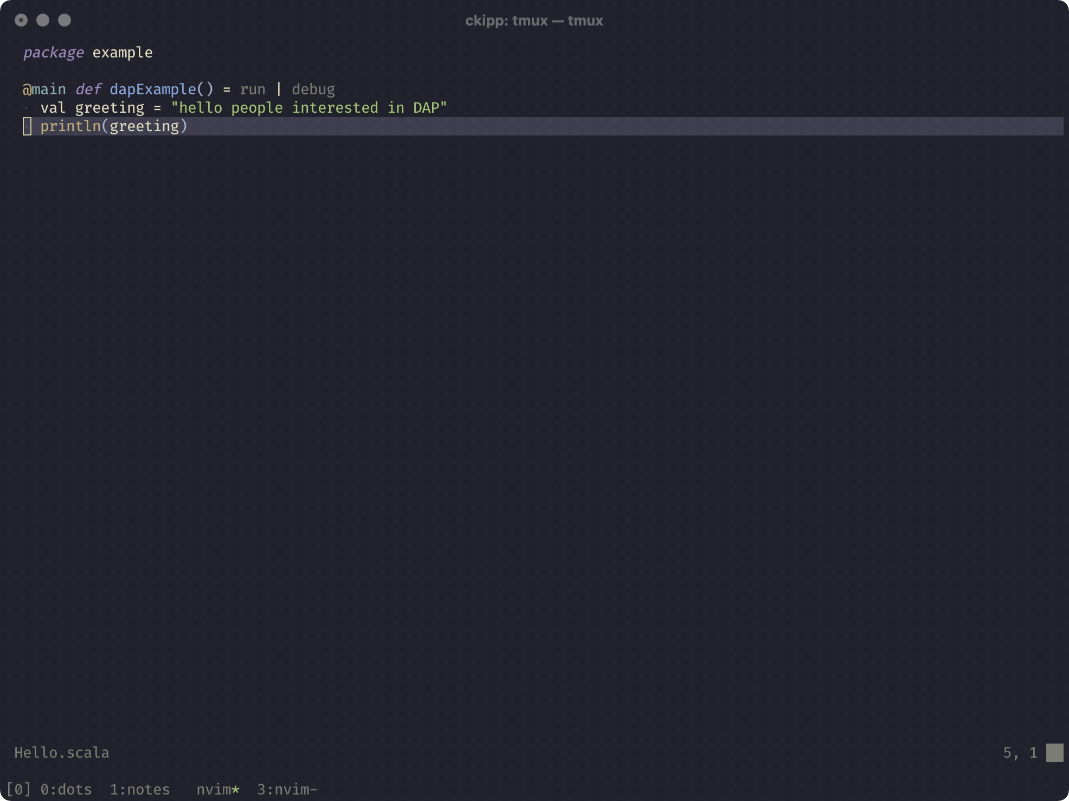Image resolution: width=1069 pixels, height=801 pixels.
Task: Click Hello.scala in the statusline
Action: pos(61,753)
